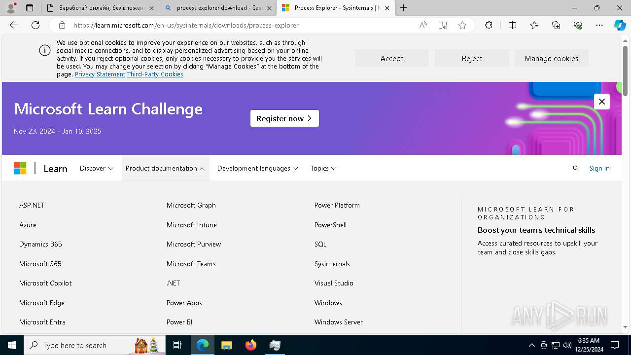The width and height of the screenshot is (631, 355).
Task: Open Visual Studio documentation link
Action: pyautogui.click(x=334, y=283)
